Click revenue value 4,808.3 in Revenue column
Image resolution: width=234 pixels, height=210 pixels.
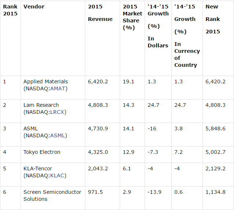tap(98, 105)
